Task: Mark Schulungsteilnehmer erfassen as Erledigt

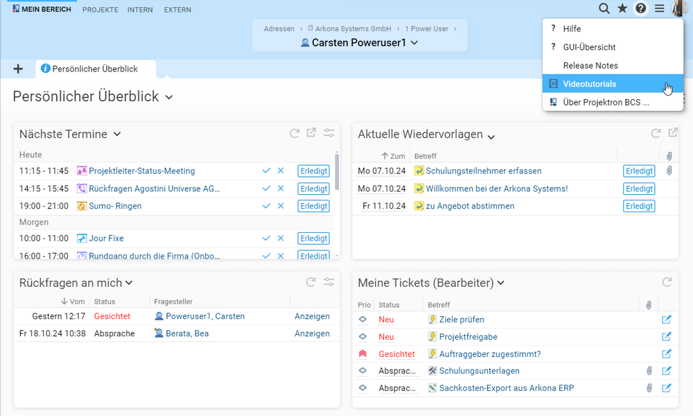Action: [x=638, y=171]
